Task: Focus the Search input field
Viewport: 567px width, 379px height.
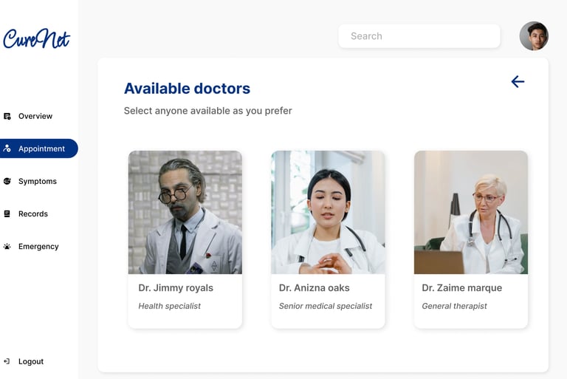Action: click(419, 36)
